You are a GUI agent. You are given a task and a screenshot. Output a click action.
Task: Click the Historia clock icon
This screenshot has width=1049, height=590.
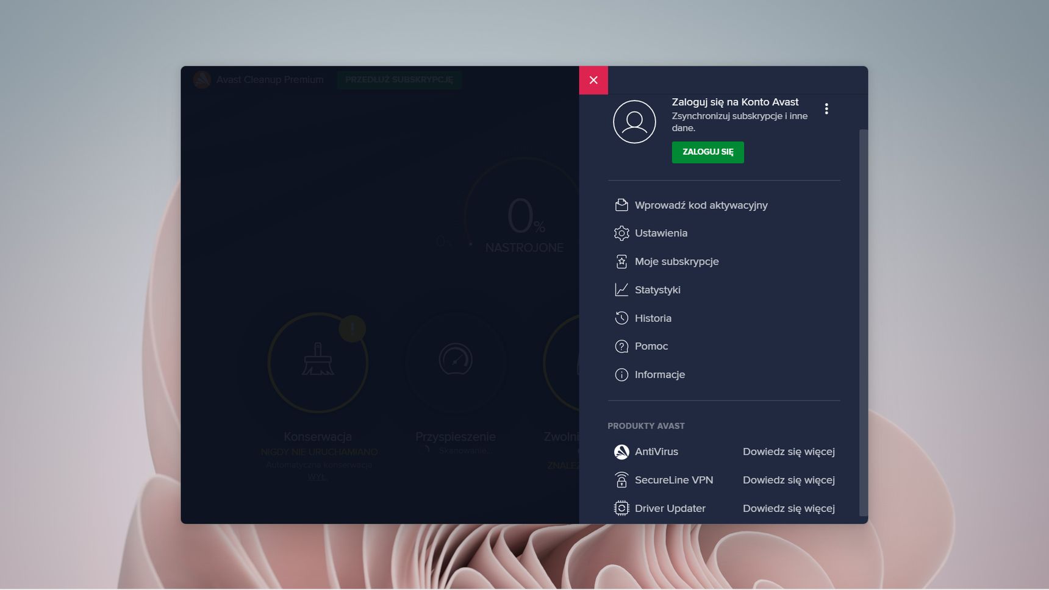[621, 318]
